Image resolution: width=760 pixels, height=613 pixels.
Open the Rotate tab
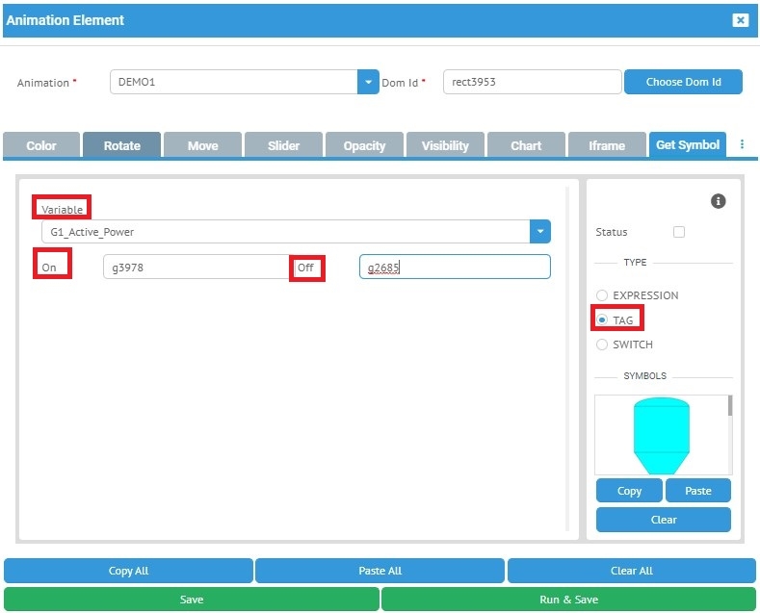click(x=121, y=145)
